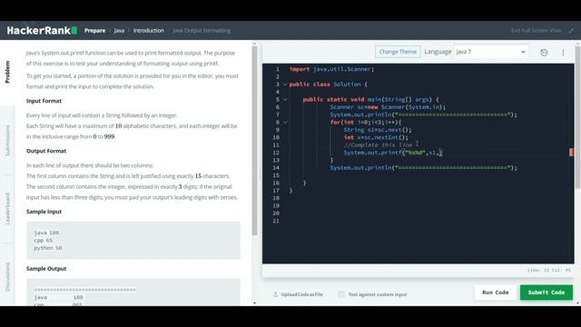This screenshot has width=581, height=327.
Task: Click the scroll down arrow of problem panel
Action: pos(254,302)
